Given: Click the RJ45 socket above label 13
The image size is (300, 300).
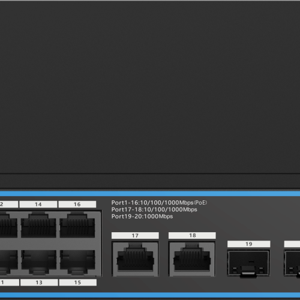Looking at the screenshot, I should (x=39, y=262).
